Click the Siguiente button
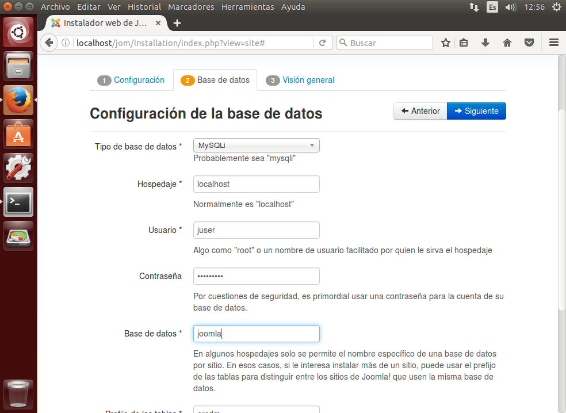The width and height of the screenshot is (566, 413). (476, 111)
